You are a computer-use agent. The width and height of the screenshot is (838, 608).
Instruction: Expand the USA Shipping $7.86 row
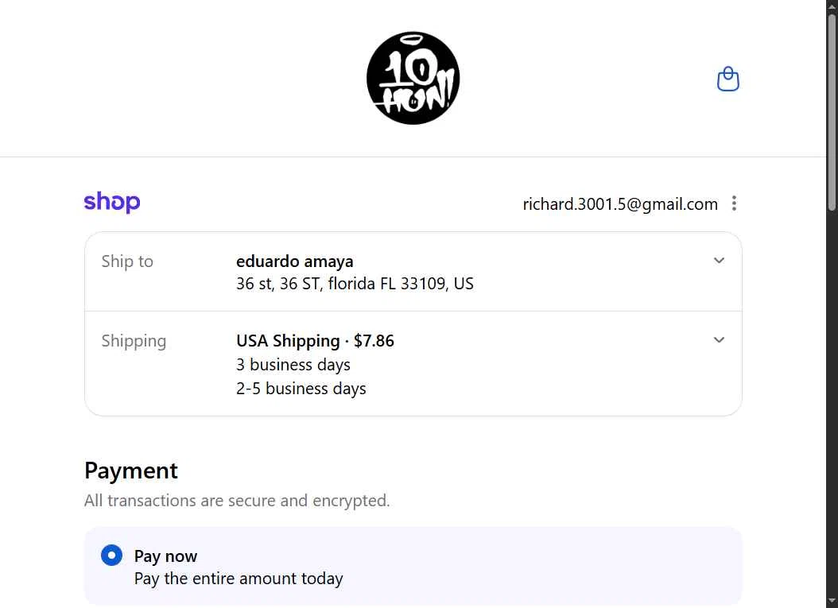[413, 364]
